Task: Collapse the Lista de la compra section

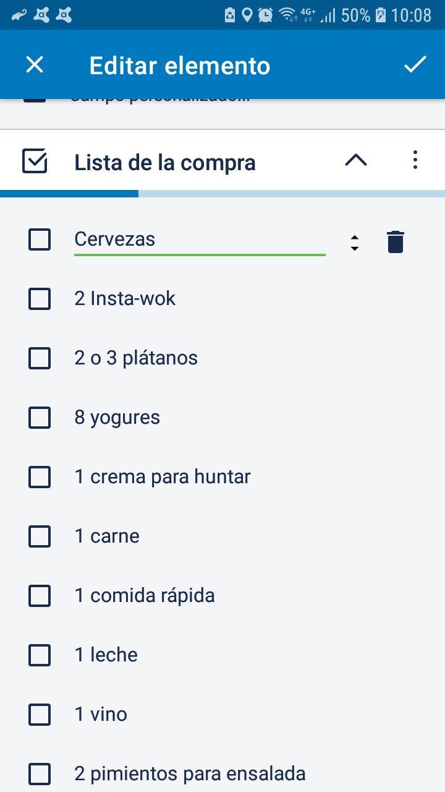Action: [355, 161]
